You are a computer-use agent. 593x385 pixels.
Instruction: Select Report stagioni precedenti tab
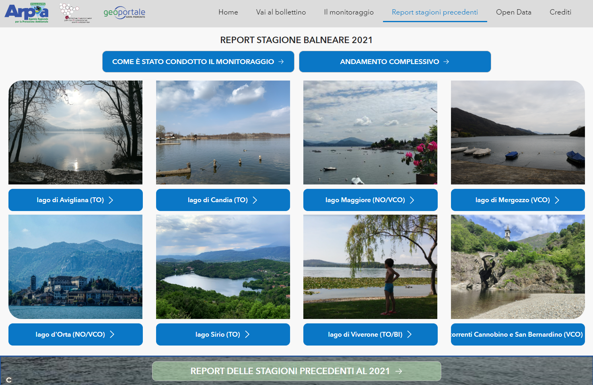point(435,12)
